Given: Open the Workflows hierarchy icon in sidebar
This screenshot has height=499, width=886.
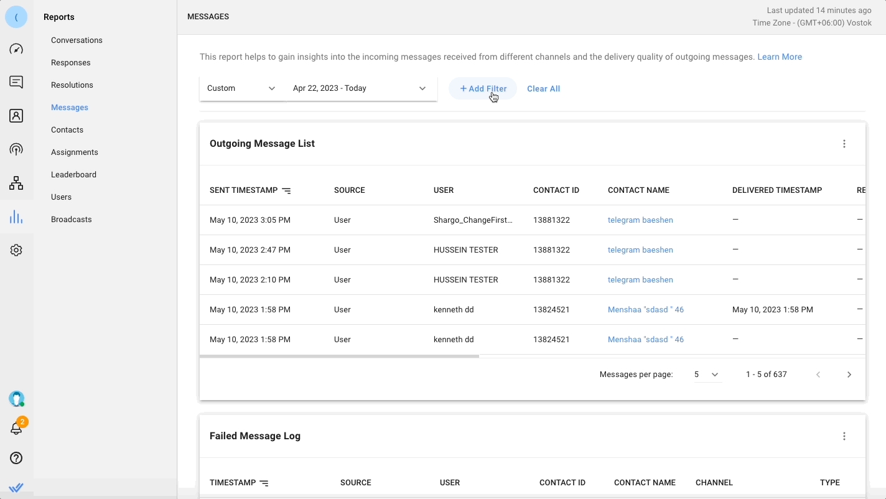Looking at the screenshot, I should (16, 183).
